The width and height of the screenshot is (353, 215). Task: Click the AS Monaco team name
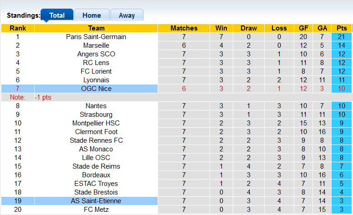(x=96, y=149)
